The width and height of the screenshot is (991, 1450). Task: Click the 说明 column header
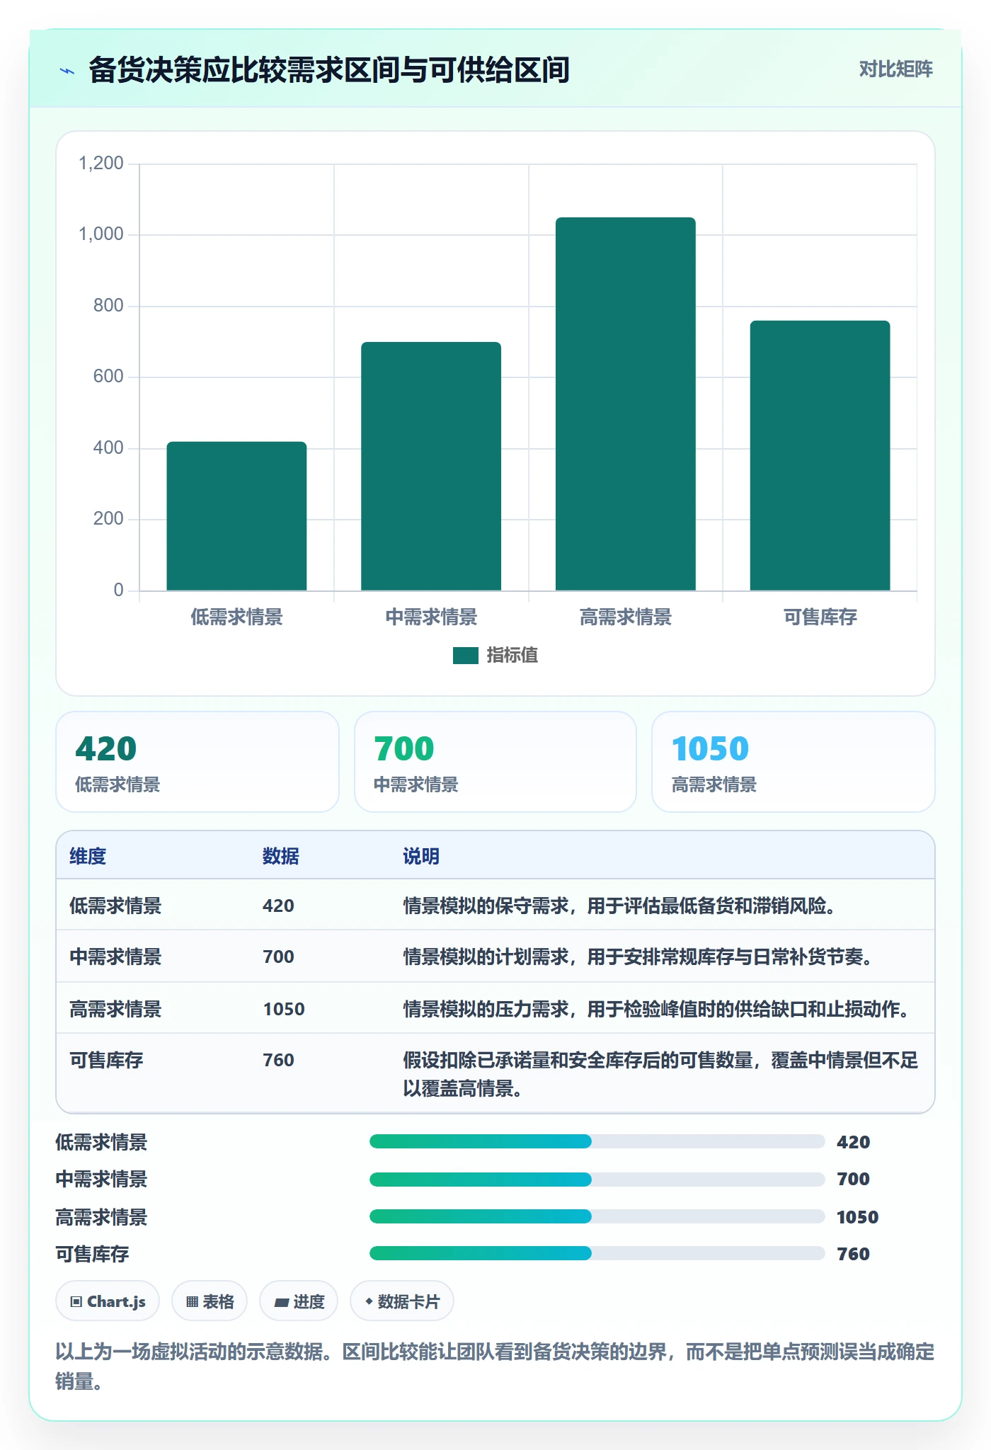pyautogui.click(x=421, y=856)
